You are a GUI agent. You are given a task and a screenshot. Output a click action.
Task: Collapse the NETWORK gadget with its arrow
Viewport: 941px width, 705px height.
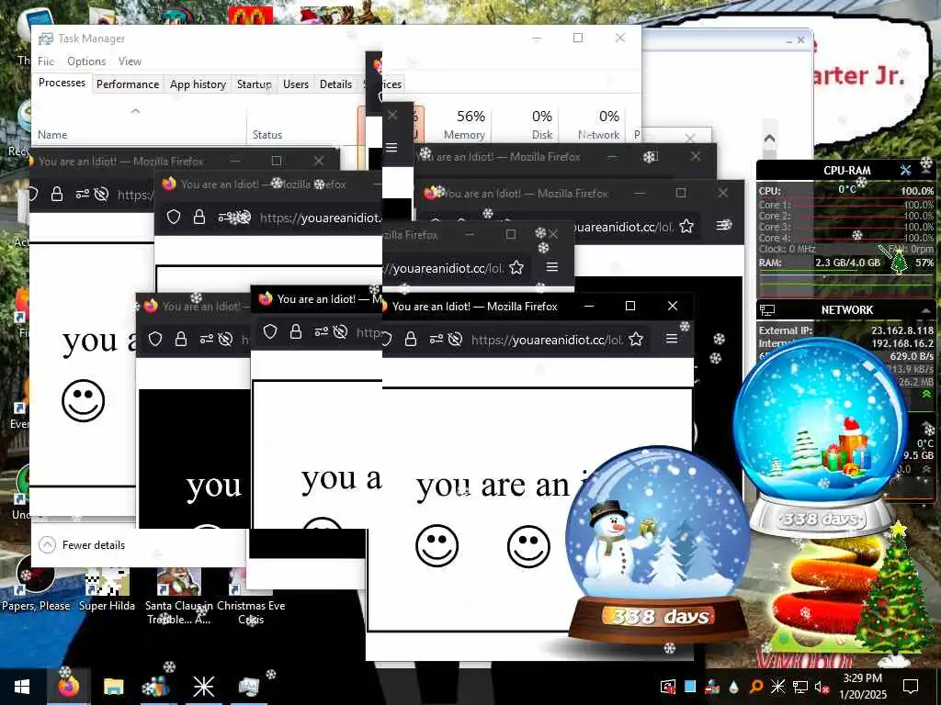tap(926, 310)
